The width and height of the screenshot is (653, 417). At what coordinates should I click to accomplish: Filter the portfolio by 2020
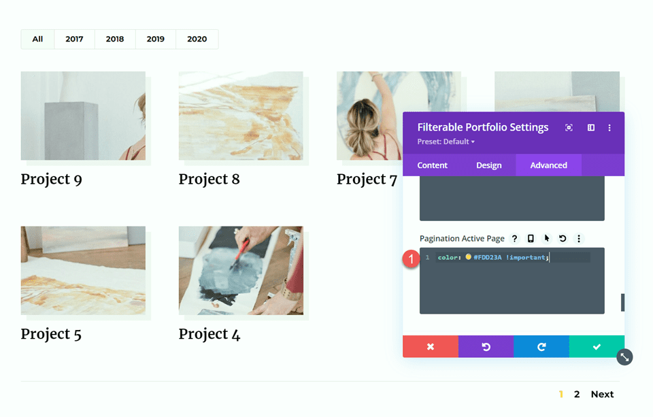coord(197,39)
